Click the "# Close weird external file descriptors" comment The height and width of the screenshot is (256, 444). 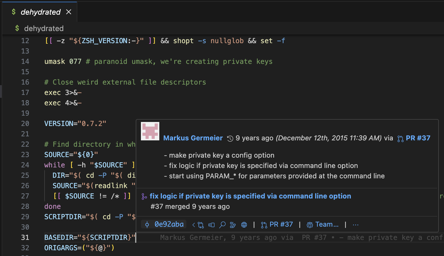point(125,82)
